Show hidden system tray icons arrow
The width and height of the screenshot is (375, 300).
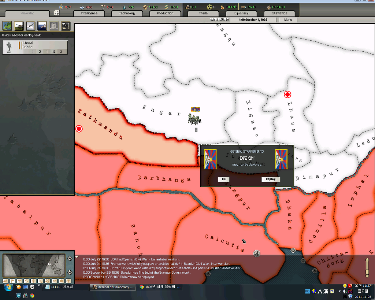pos(339,291)
